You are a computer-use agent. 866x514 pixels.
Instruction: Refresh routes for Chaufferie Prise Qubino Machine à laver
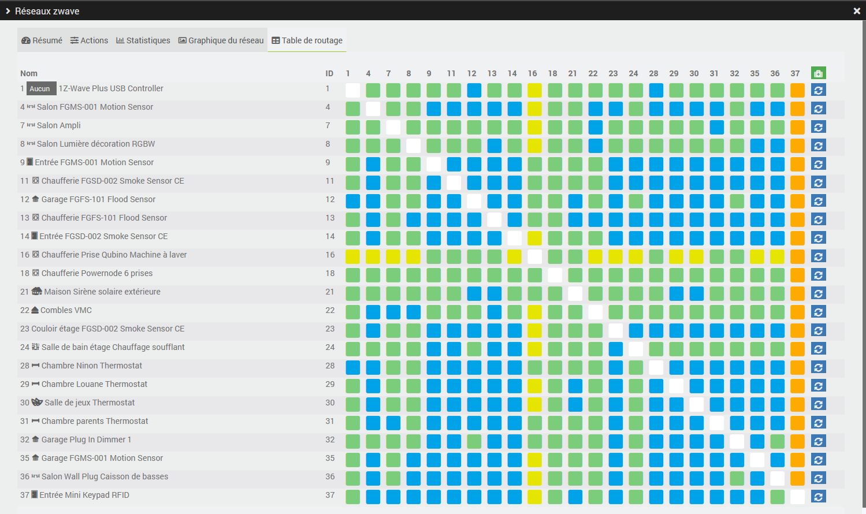[818, 256]
